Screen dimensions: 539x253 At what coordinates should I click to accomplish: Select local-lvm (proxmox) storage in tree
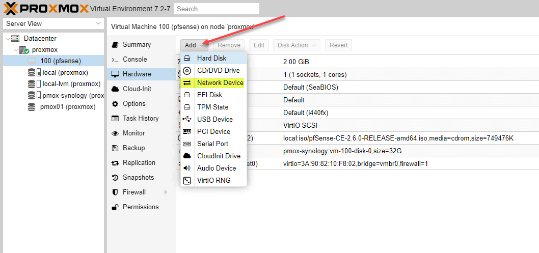point(71,83)
